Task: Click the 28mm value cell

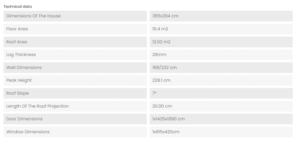Action: 159,55
